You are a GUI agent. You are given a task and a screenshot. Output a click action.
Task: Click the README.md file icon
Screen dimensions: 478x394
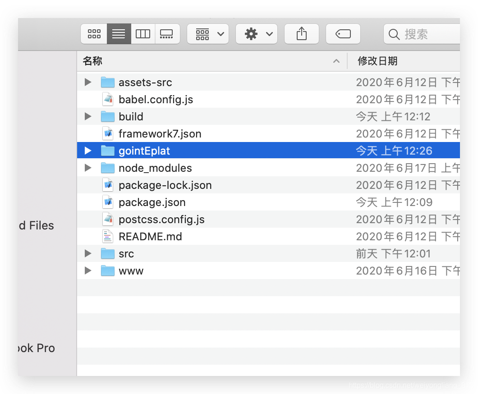click(108, 236)
